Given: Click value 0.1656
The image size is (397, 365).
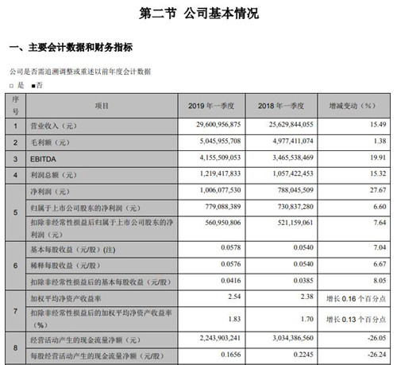Looking at the screenshot, I should (231, 355).
